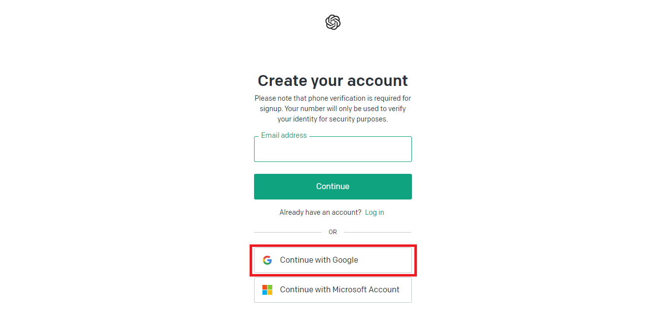Submit email with the Continue button
Image resolution: width=663 pixels, height=318 pixels.
[x=333, y=187]
